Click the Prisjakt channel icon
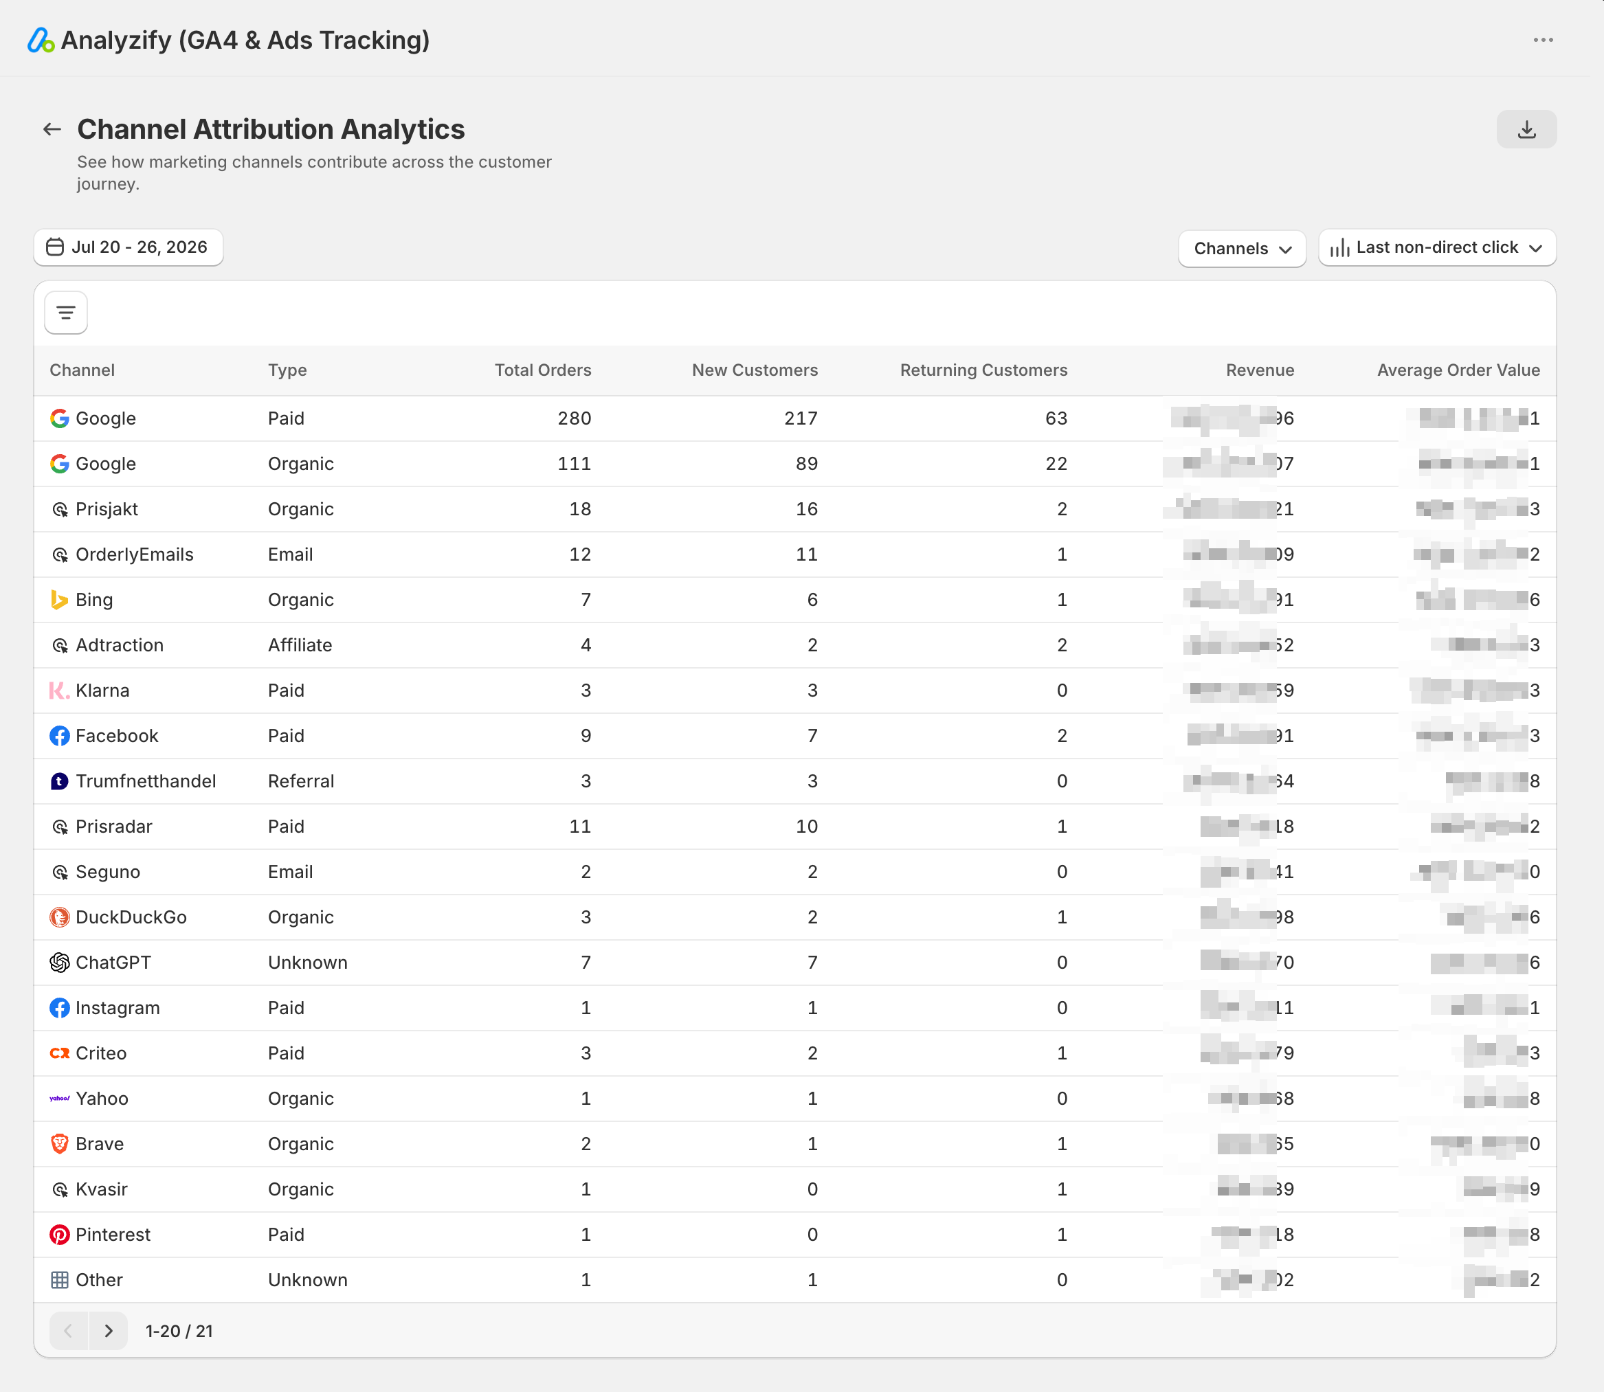Image resolution: width=1604 pixels, height=1392 pixels. coord(60,509)
